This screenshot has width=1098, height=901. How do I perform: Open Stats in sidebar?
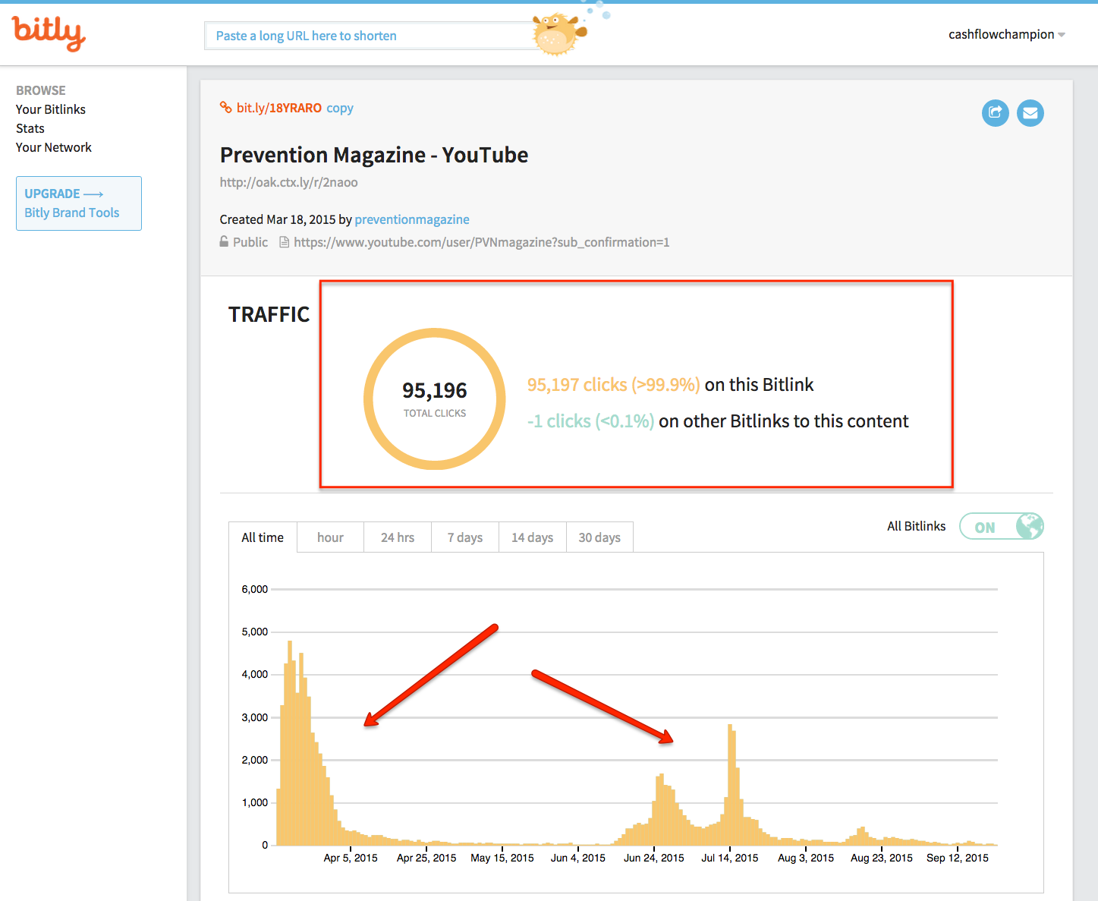coord(30,128)
